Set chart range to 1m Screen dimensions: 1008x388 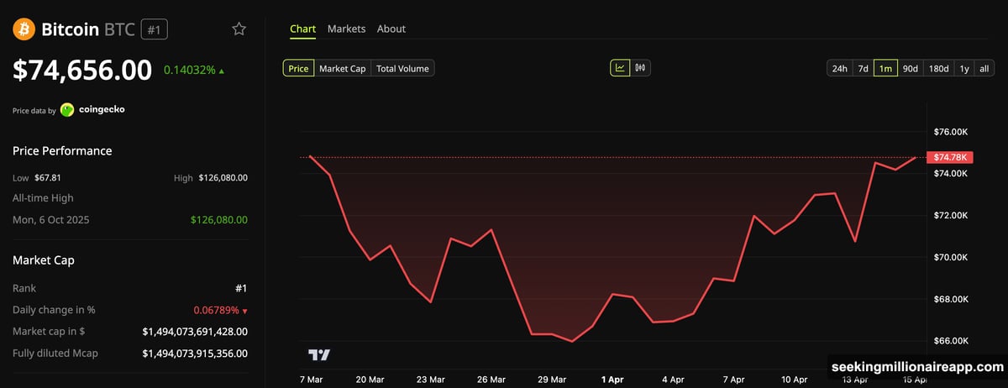tap(885, 69)
